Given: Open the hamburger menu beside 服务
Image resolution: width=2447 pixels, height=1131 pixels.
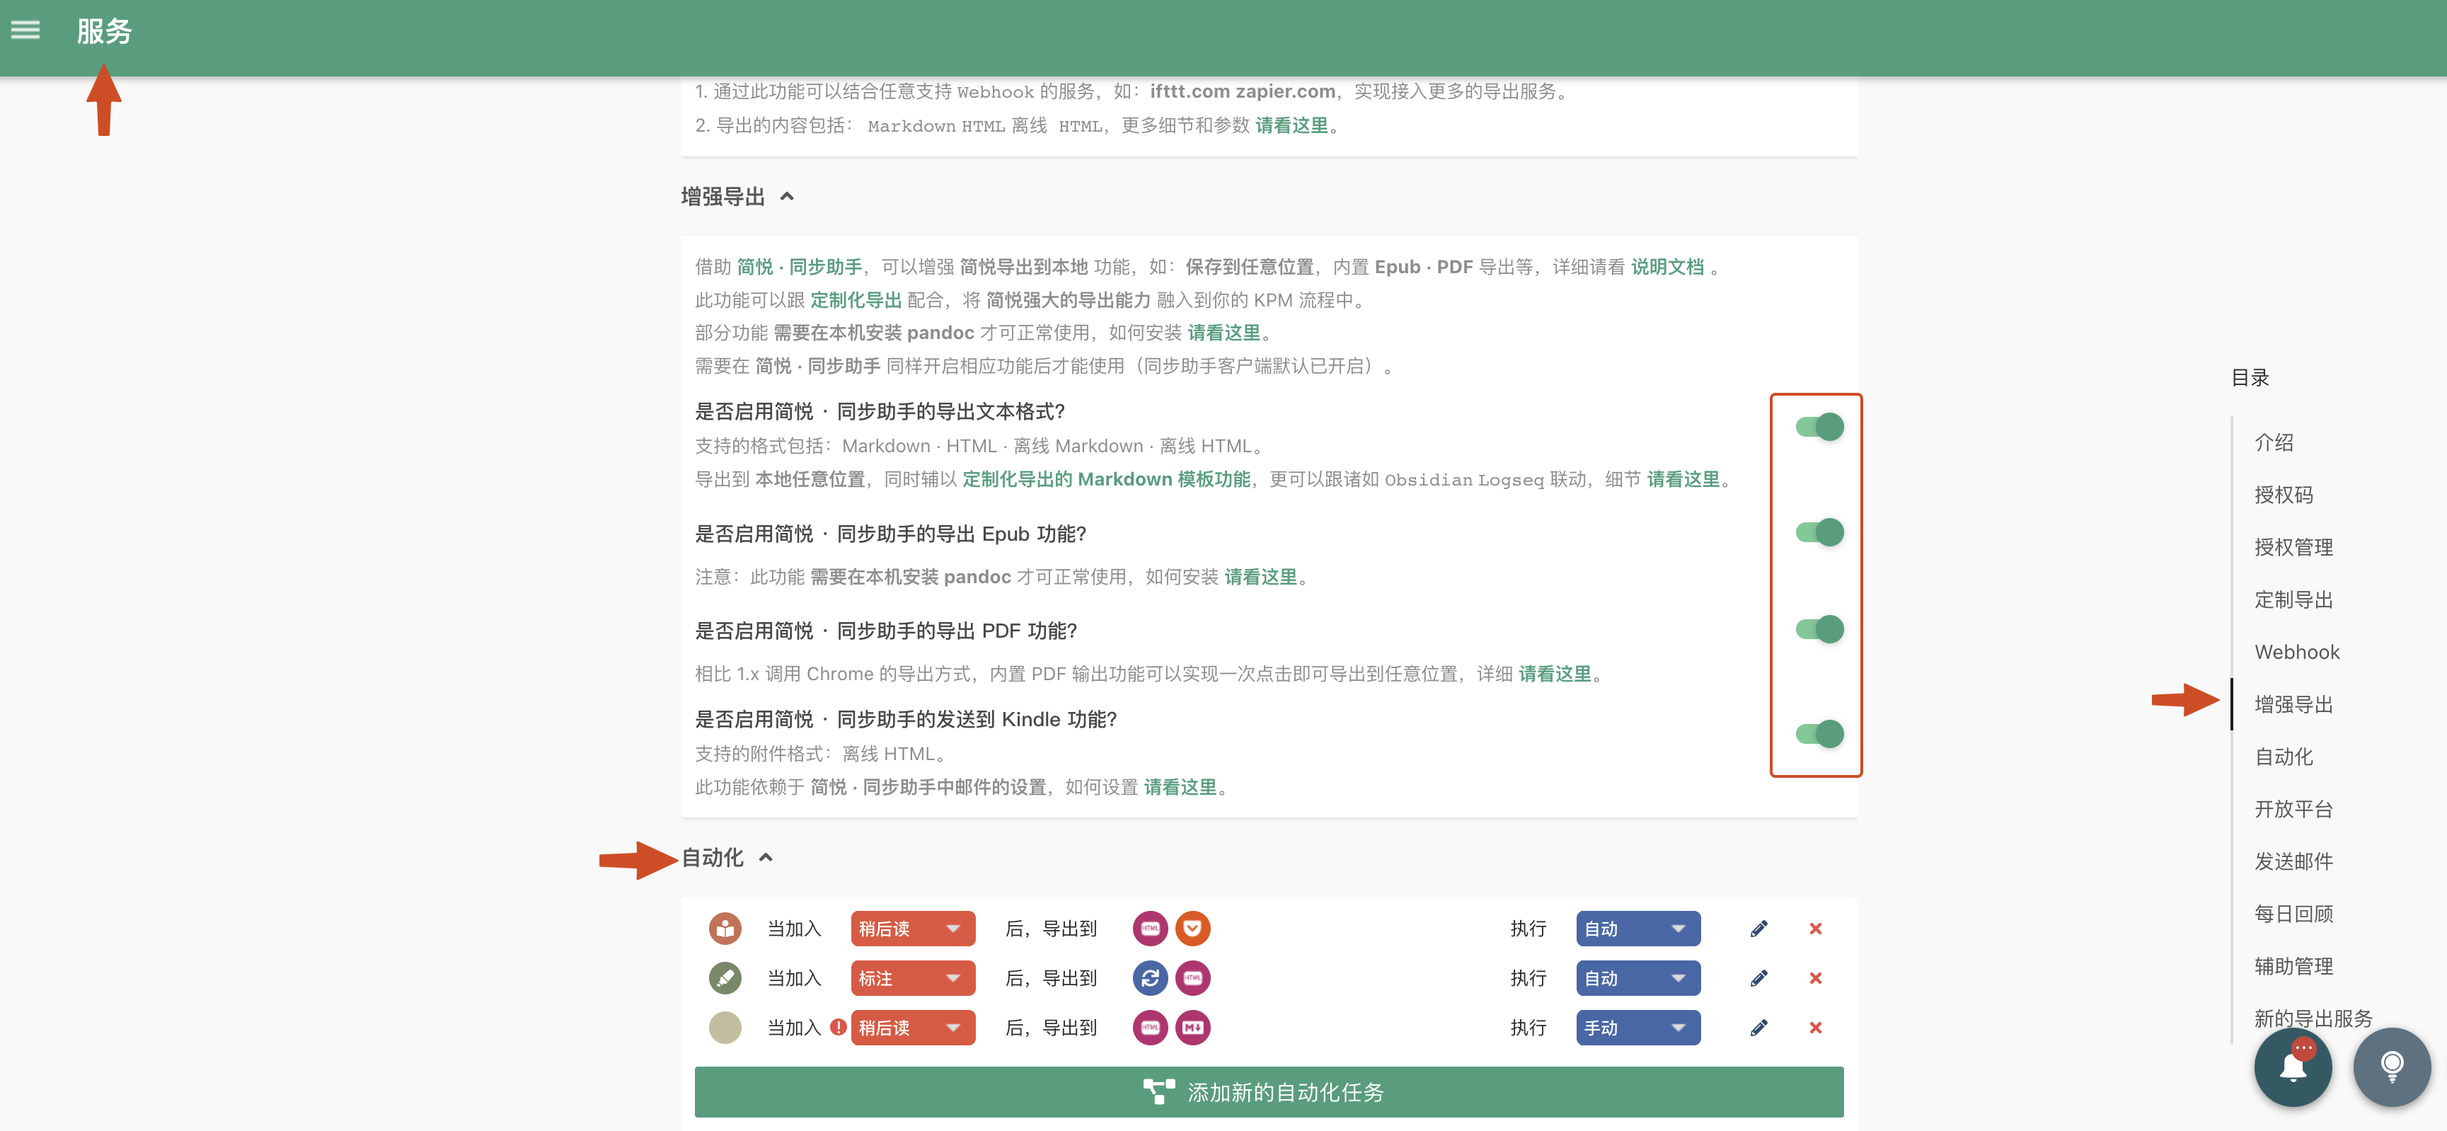Looking at the screenshot, I should 25,30.
